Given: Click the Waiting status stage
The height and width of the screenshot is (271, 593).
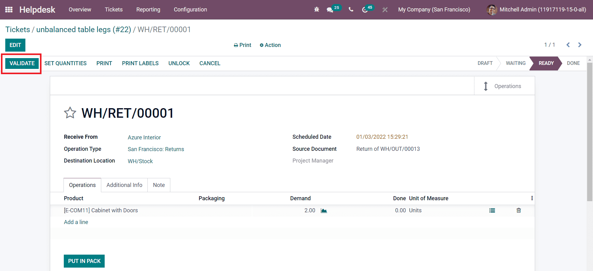Looking at the screenshot, I should point(516,63).
